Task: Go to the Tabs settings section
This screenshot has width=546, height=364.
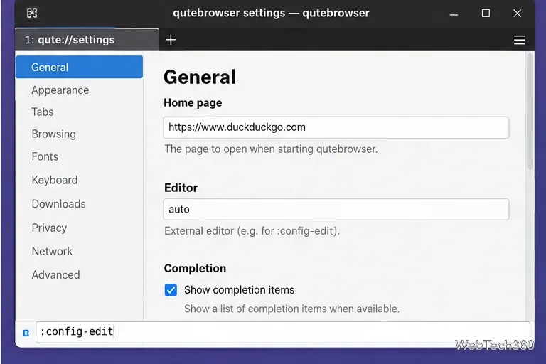Action: tap(43, 112)
